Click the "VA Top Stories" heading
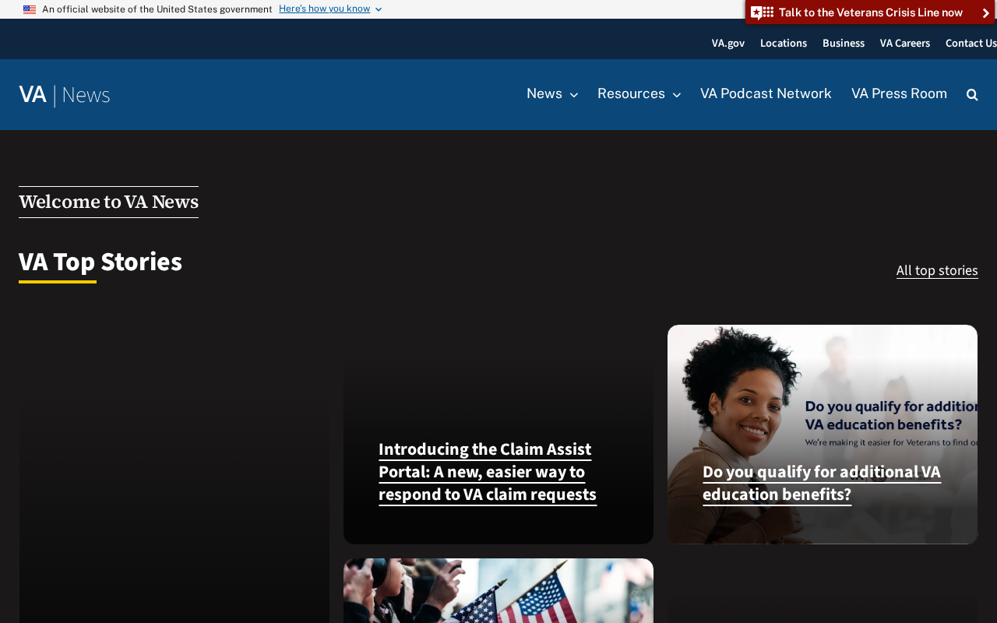This screenshot has height=623, width=997. point(100,262)
